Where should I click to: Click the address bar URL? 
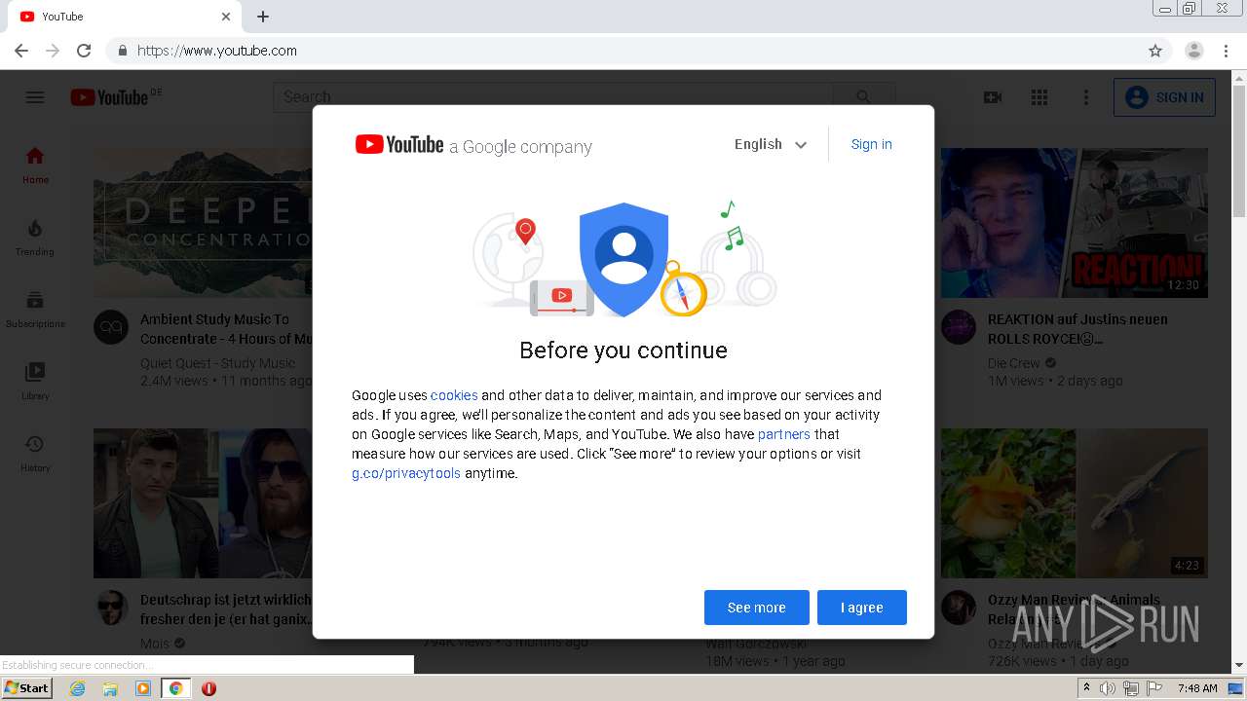pos(217,51)
